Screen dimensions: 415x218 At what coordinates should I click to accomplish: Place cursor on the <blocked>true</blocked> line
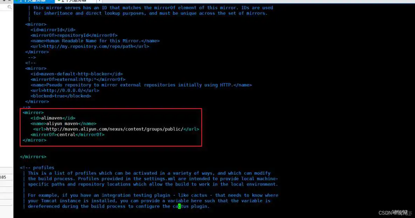tap(61, 96)
